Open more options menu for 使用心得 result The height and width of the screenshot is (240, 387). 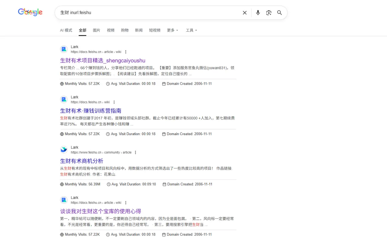pyautogui.click(x=126, y=203)
